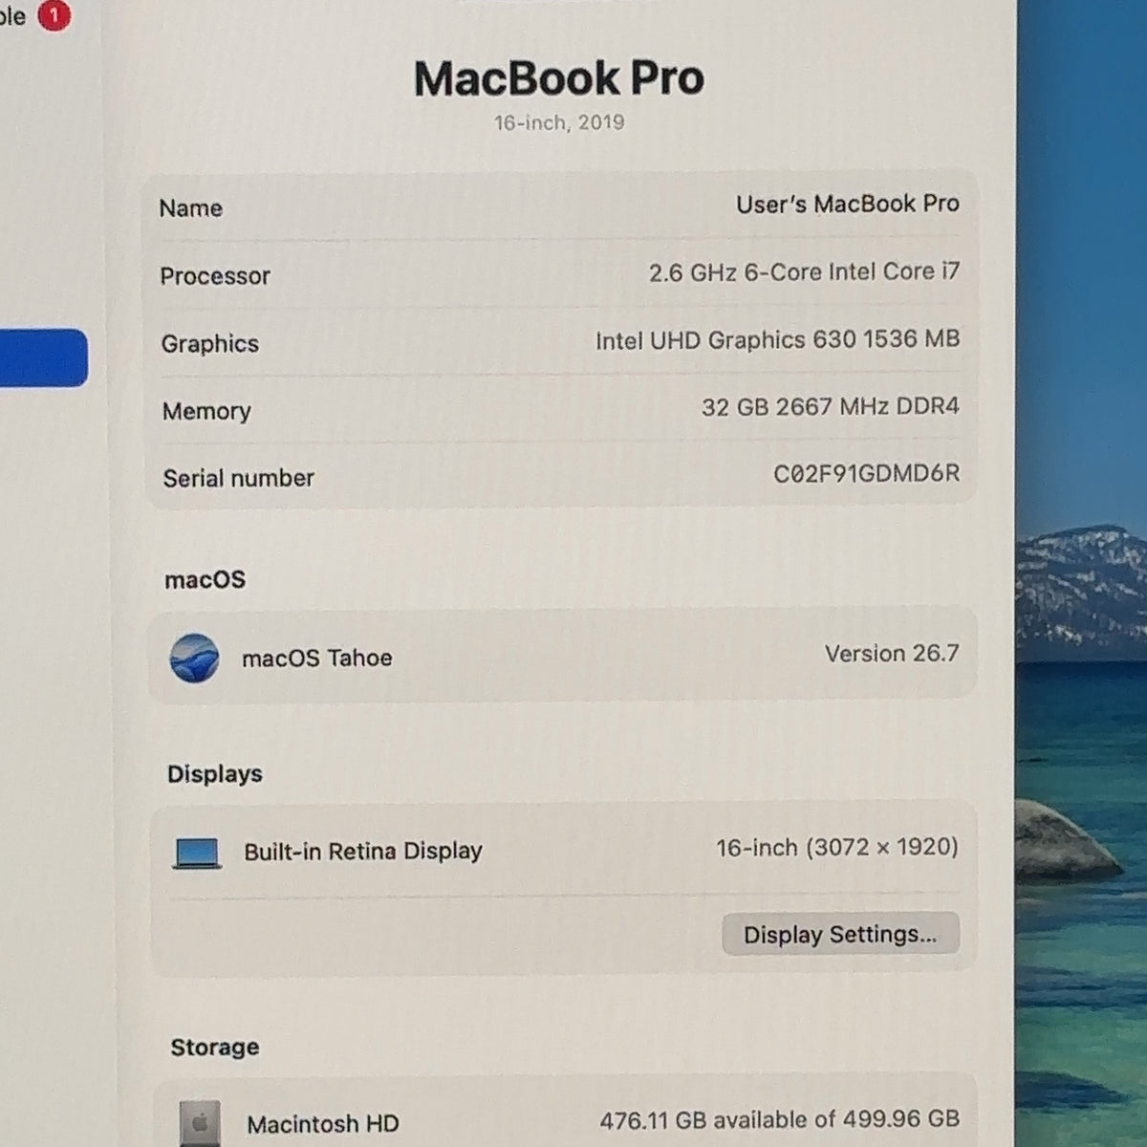
Task: Click the macOS Tahoe label
Action: [x=317, y=658]
